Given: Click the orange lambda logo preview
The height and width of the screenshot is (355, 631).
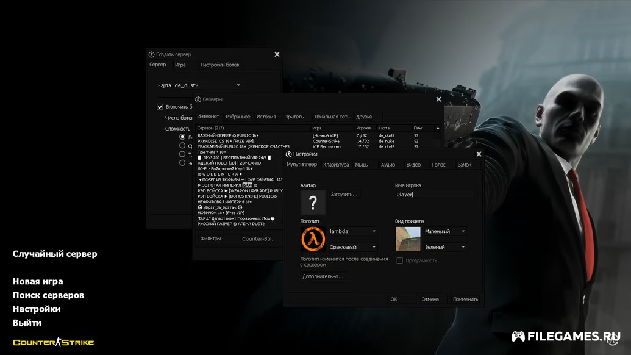Looking at the screenshot, I should click(x=313, y=238).
